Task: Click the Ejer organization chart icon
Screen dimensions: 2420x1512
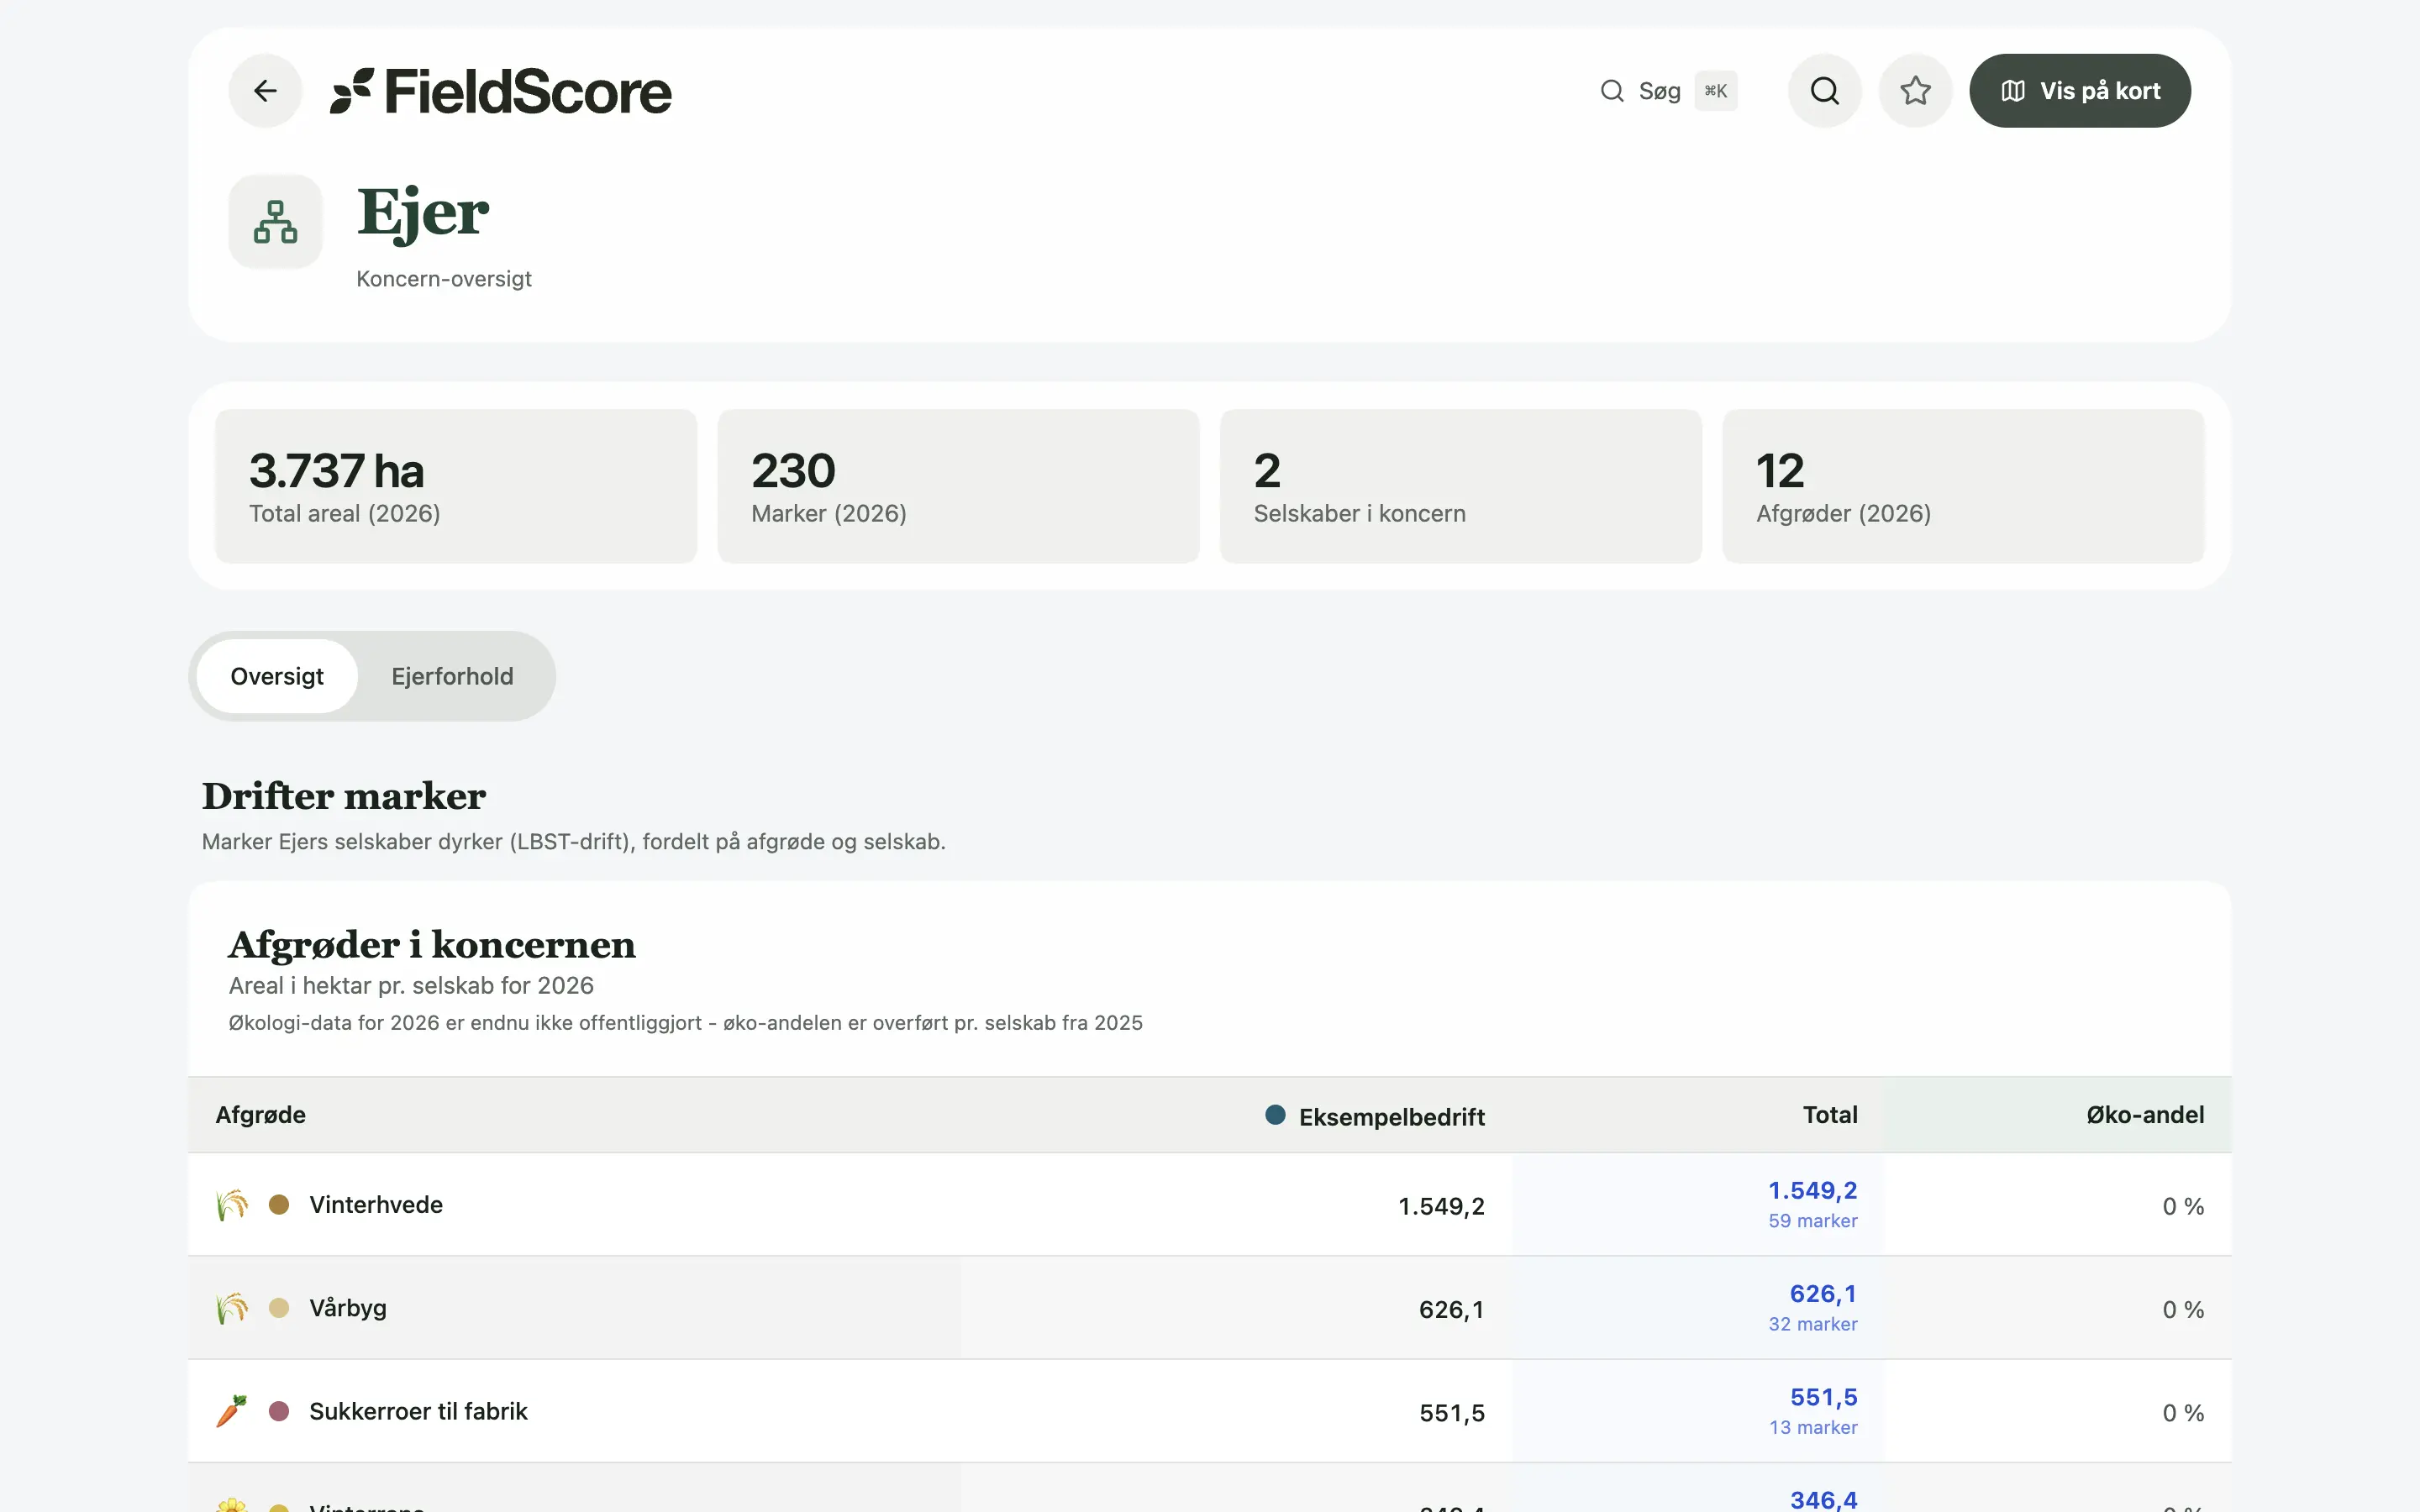Action: pyautogui.click(x=276, y=222)
